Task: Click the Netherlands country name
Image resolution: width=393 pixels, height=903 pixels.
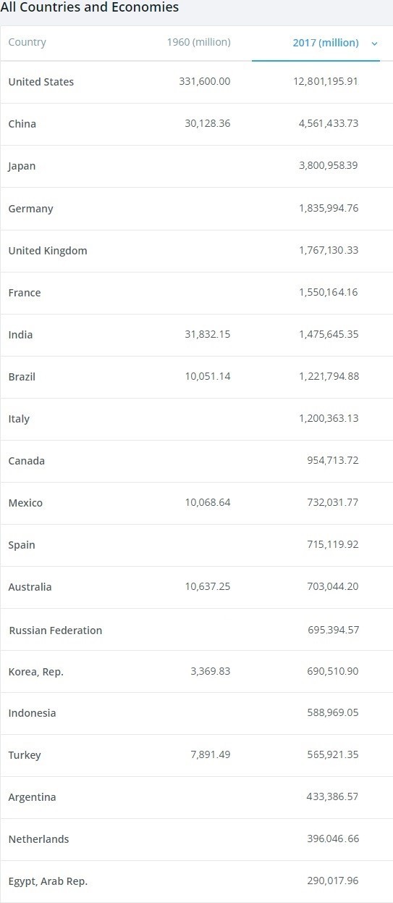Action: 39,839
